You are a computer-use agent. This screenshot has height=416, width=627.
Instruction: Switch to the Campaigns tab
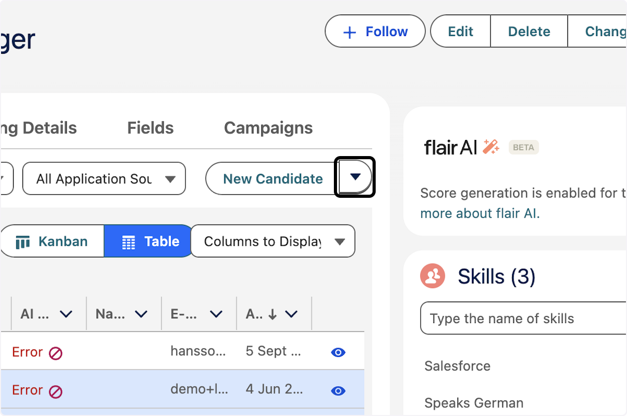click(x=268, y=128)
